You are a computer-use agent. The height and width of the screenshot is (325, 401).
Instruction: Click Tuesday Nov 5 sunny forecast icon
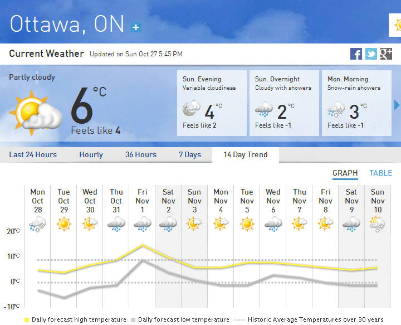tap(247, 224)
